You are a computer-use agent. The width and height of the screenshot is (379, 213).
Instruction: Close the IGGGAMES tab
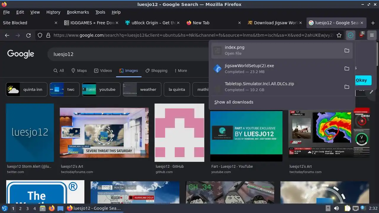pos(117,23)
